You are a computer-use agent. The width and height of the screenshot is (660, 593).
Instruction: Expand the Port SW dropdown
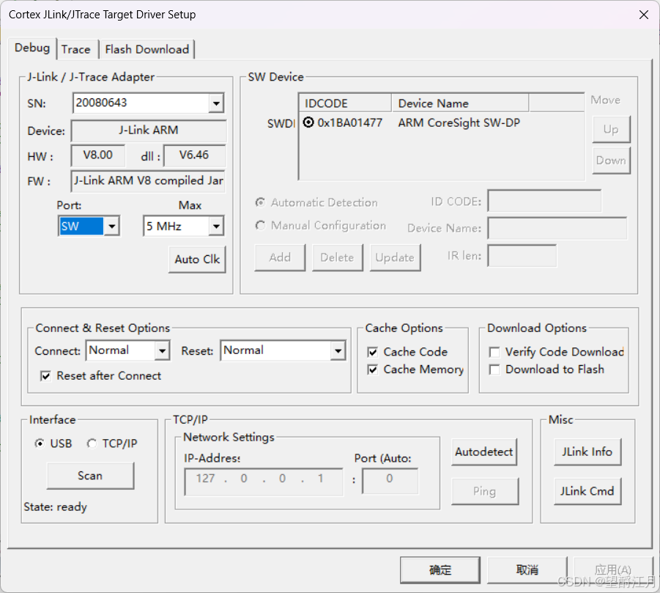click(111, 226)
